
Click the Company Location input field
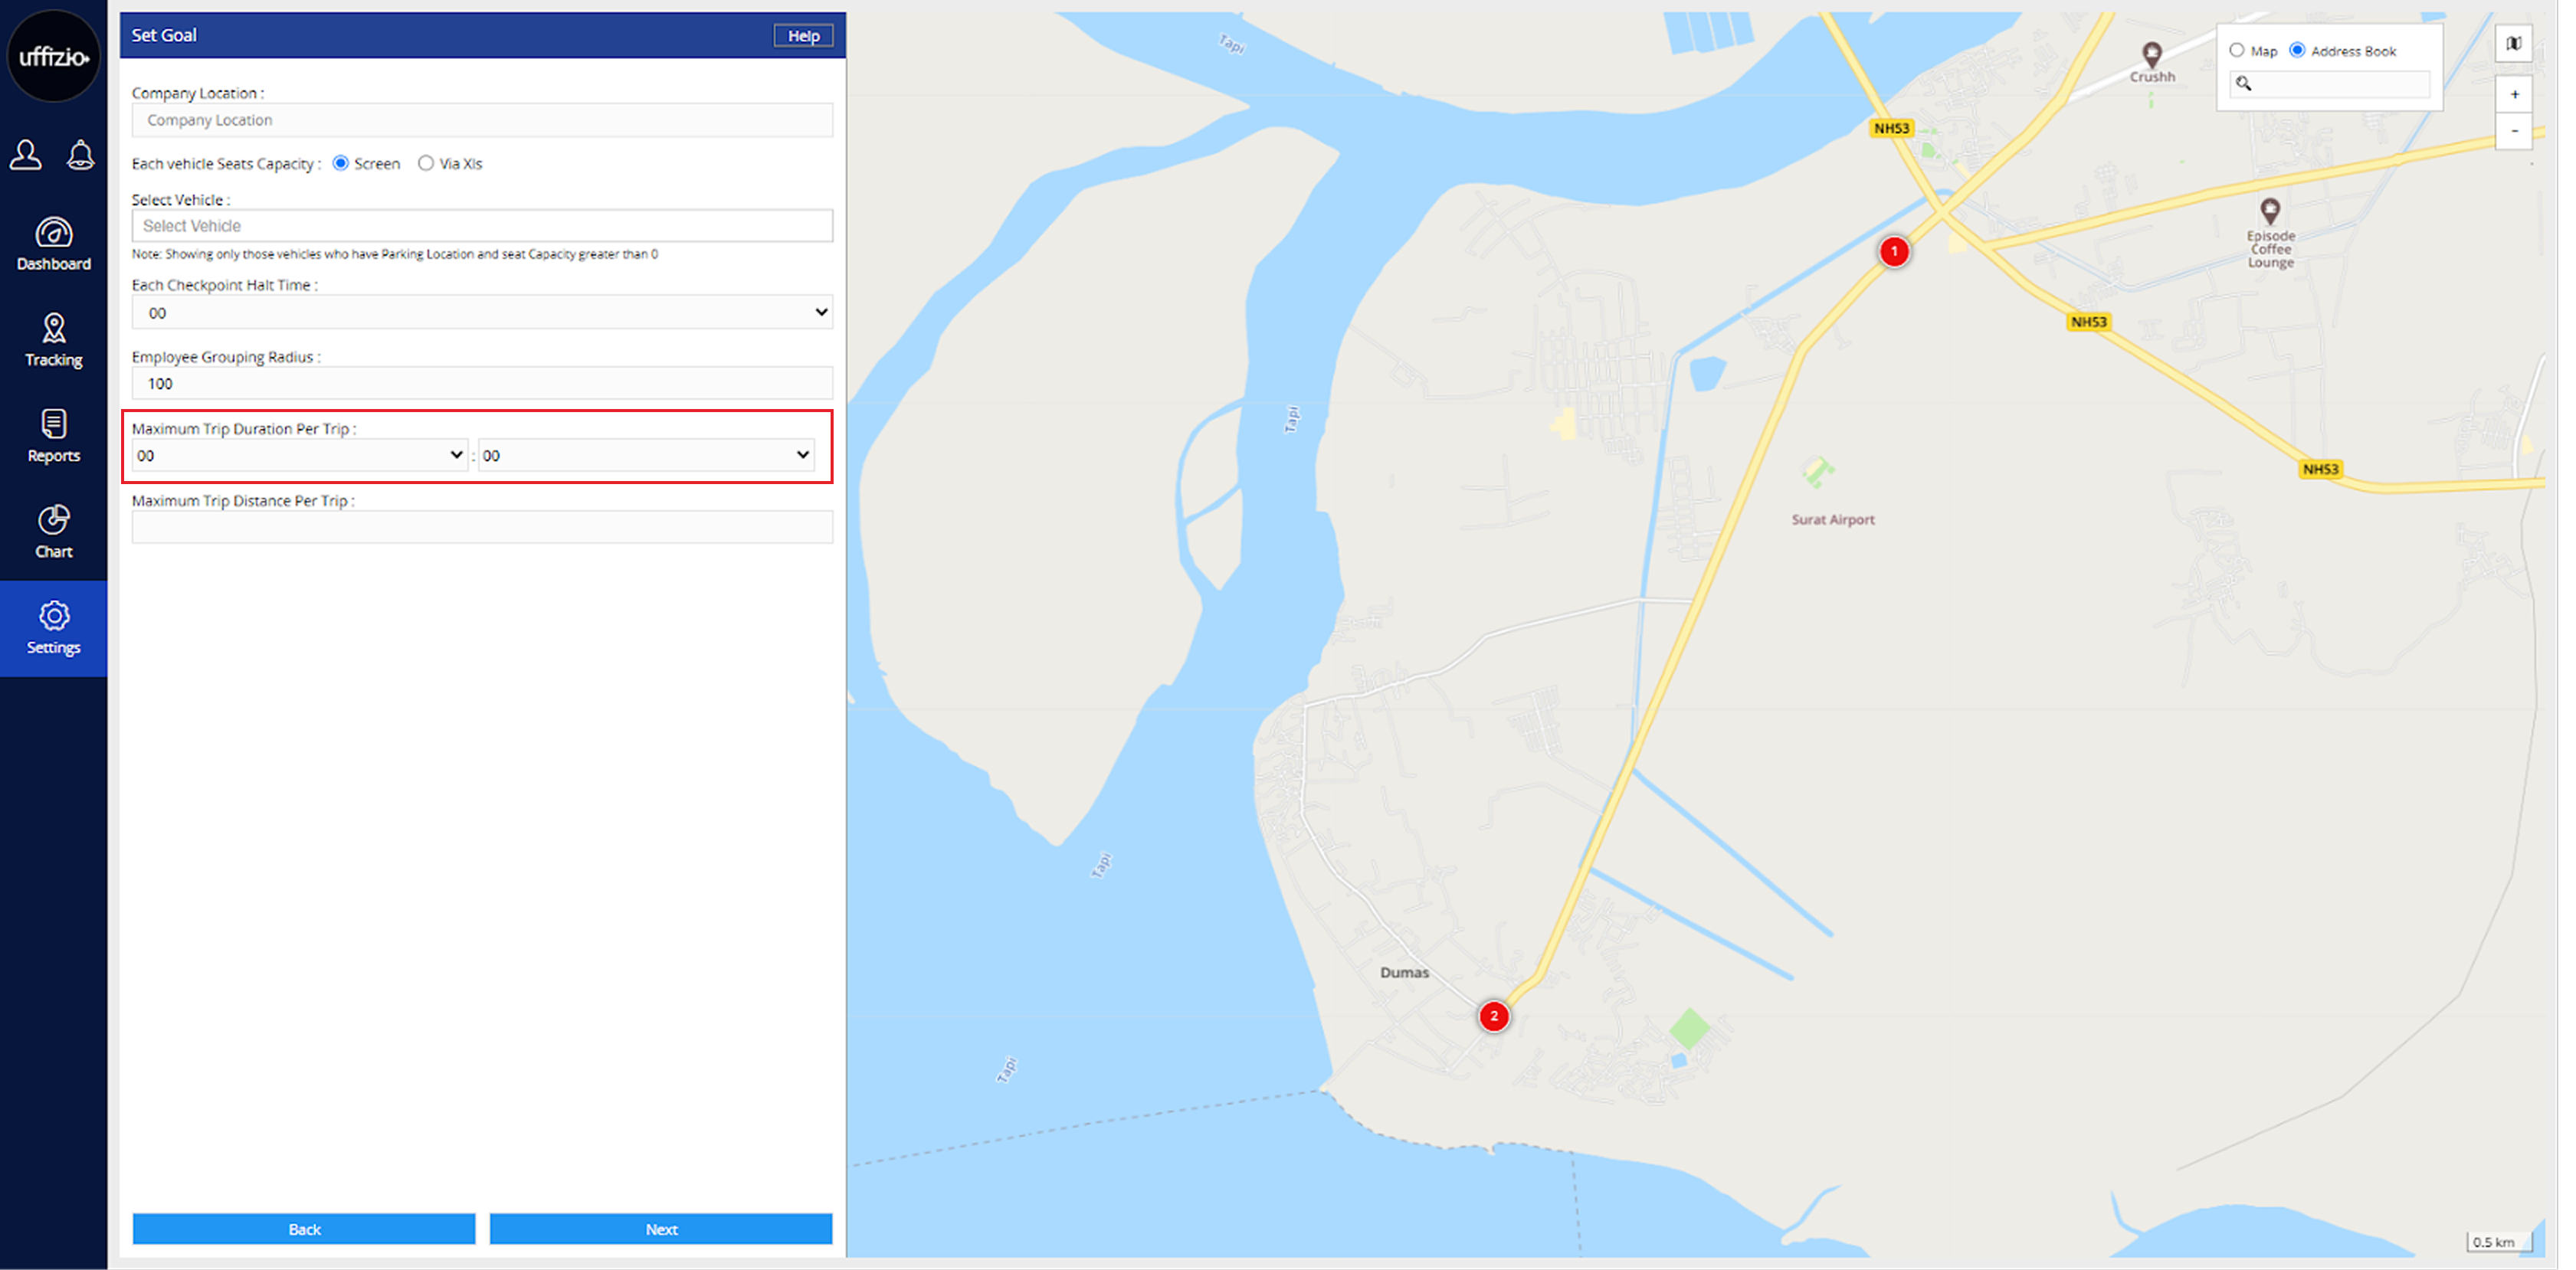click(481, 120)
